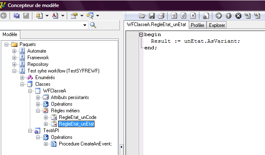Expand the Procedure CreateAnEvent node
This screenshot has width=265, height=155.
pyautogui.click(x=46, y=144)
